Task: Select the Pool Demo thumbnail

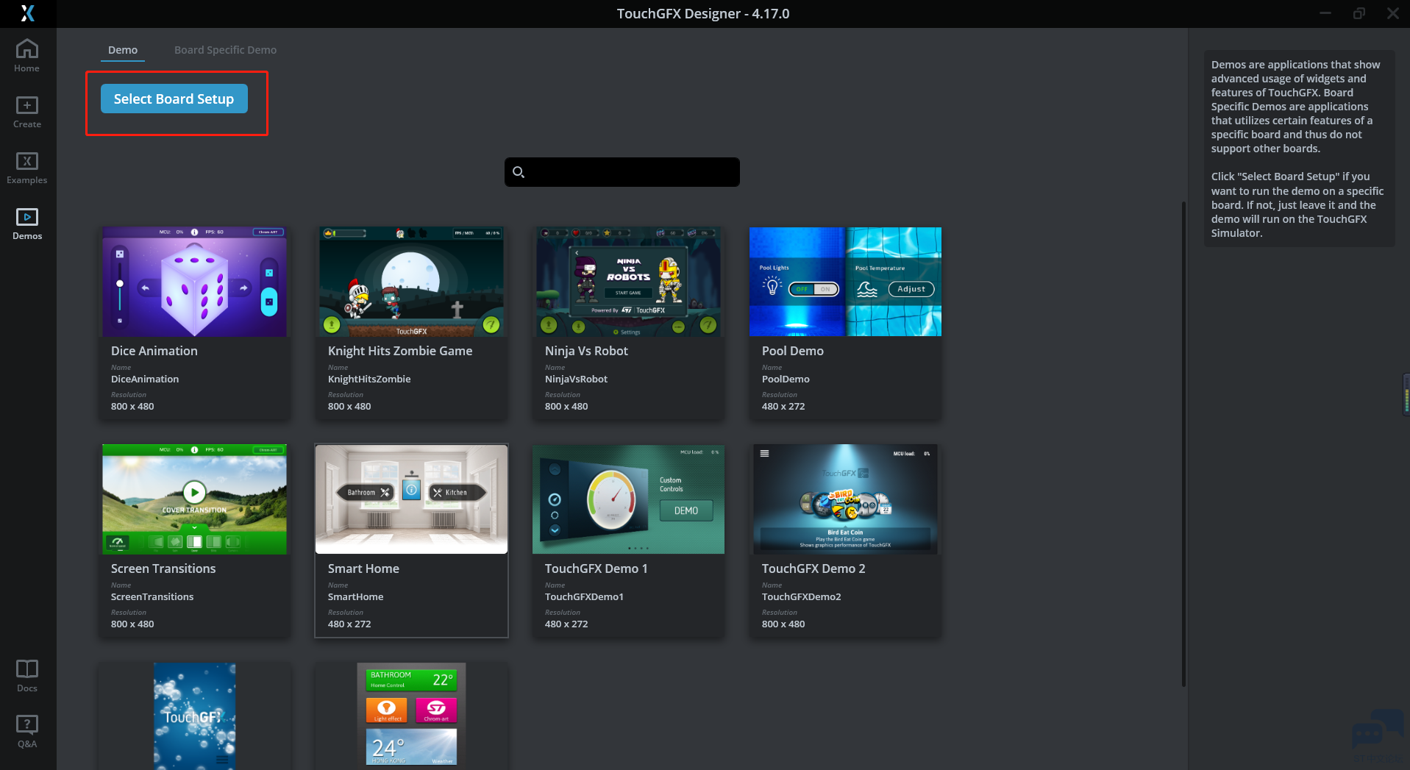Action: click(x=845, y=282)
